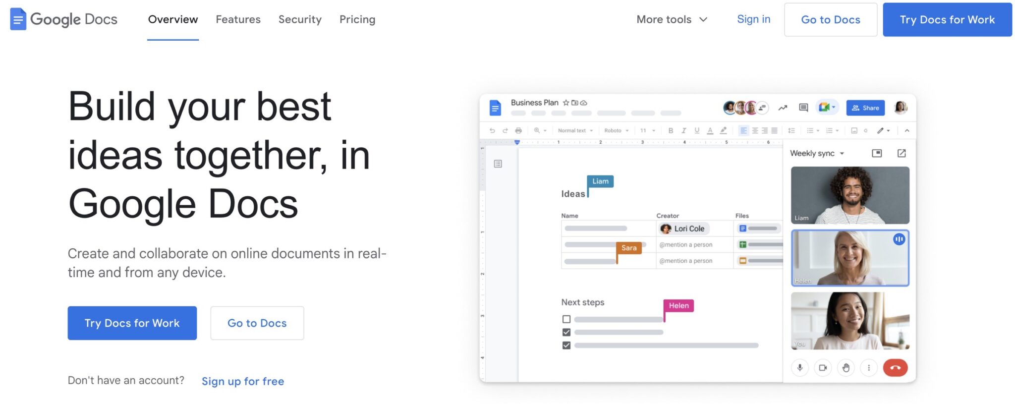Screen dimensions: 1015x404
Task: Raise hand in the meeting controls
Action: coord(846,368)
